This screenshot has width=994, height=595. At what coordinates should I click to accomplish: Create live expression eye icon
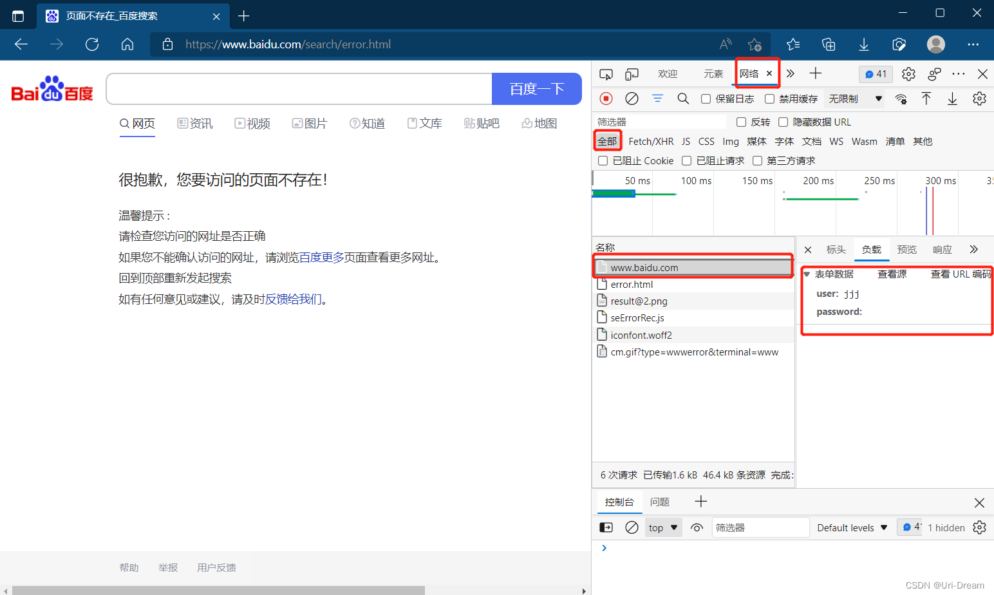(x=697, y=527)
